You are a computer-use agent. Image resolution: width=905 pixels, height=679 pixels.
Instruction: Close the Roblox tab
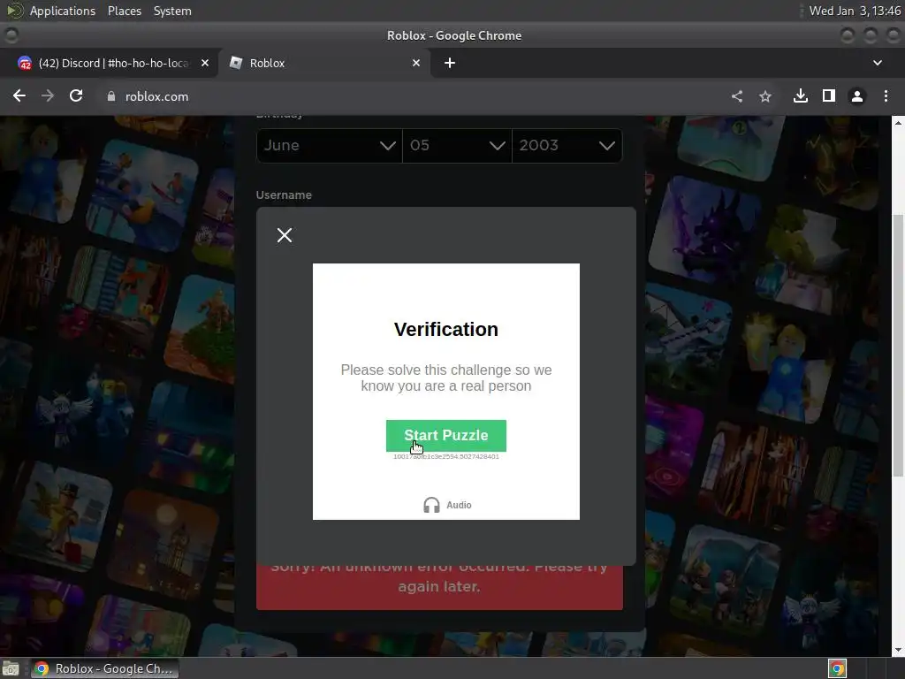[415, 63]
